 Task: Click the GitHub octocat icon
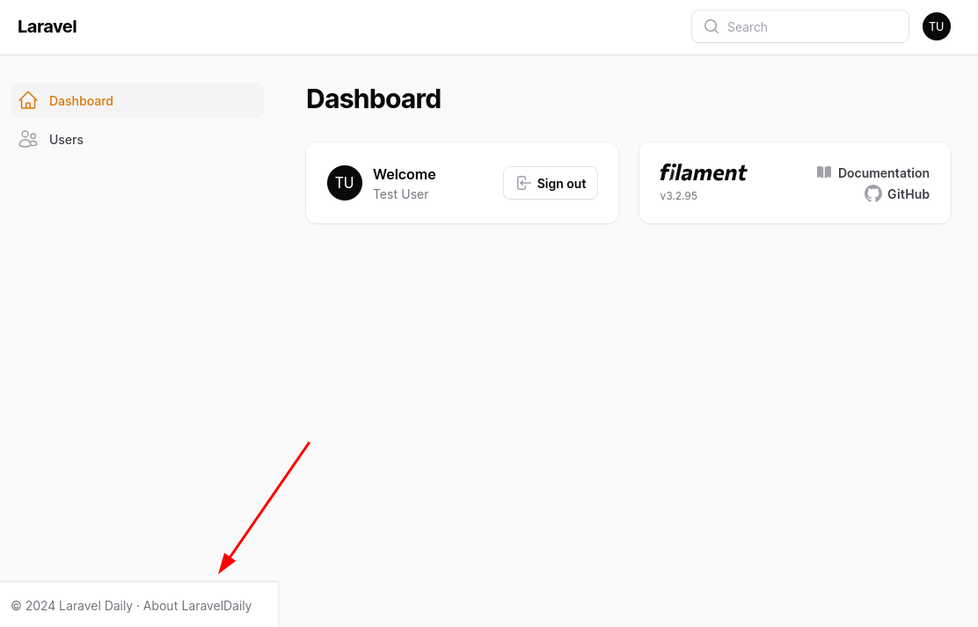click(873, 193)
